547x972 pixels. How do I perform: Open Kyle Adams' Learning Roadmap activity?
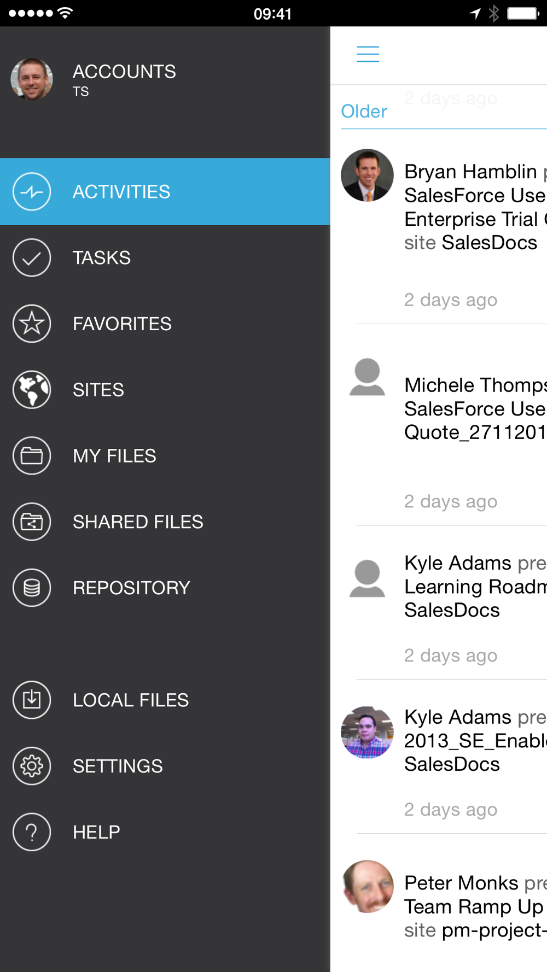475,587
